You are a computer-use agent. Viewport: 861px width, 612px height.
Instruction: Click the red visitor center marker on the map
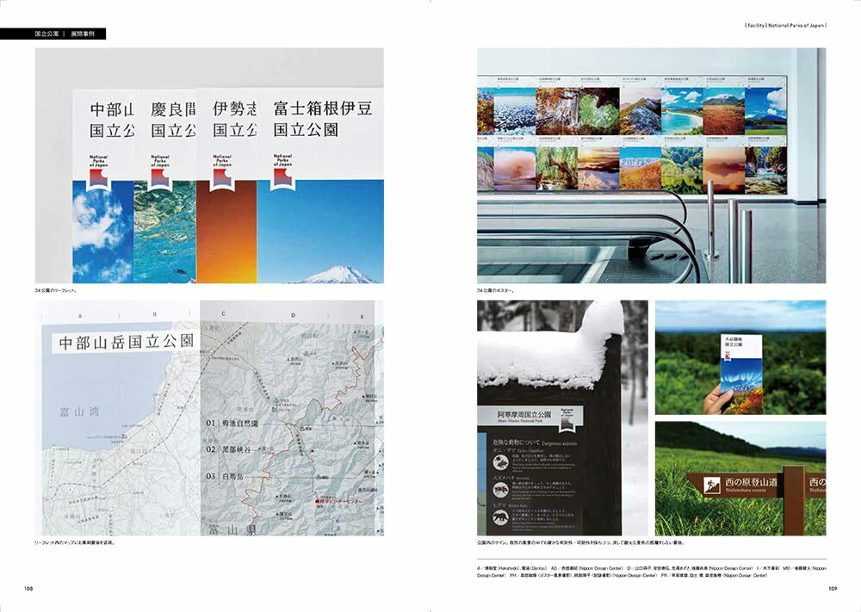coord(318,500)
